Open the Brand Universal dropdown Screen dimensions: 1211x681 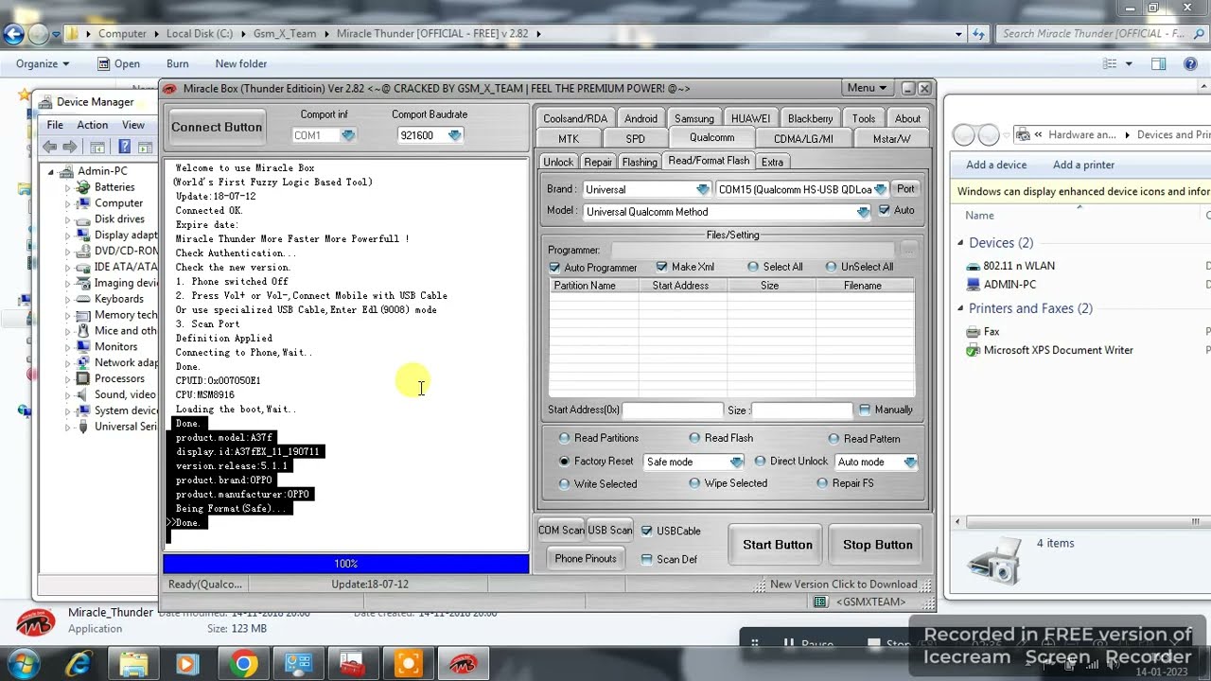point(702,189)
